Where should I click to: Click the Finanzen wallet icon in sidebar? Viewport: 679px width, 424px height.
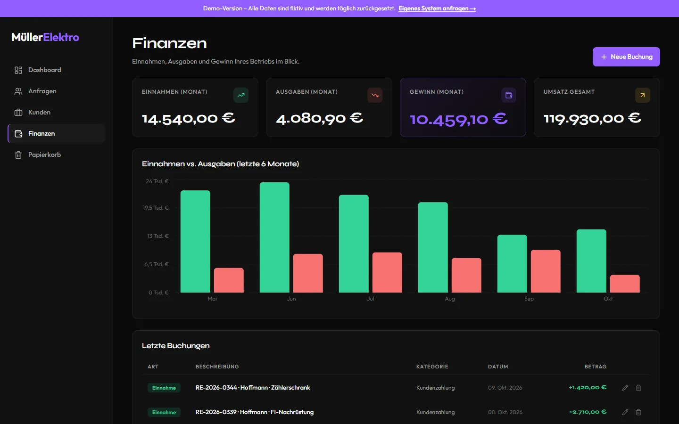(x=18, y=134)
